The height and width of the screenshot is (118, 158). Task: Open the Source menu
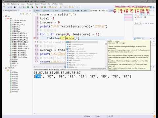coord(23,4)
